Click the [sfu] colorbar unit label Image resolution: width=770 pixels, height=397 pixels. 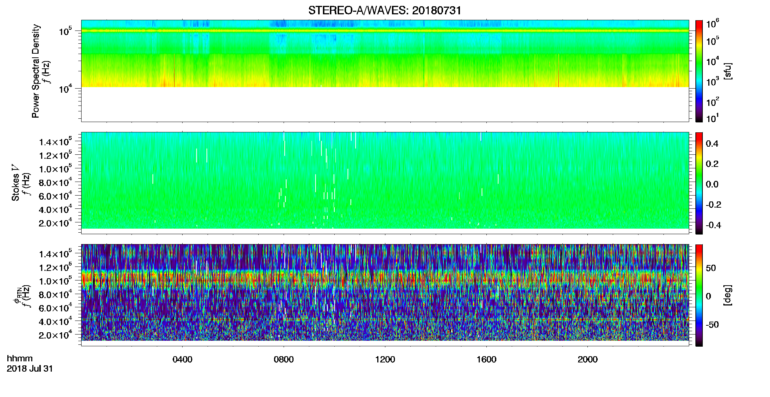pyautogui.click(x=727, y=71)
